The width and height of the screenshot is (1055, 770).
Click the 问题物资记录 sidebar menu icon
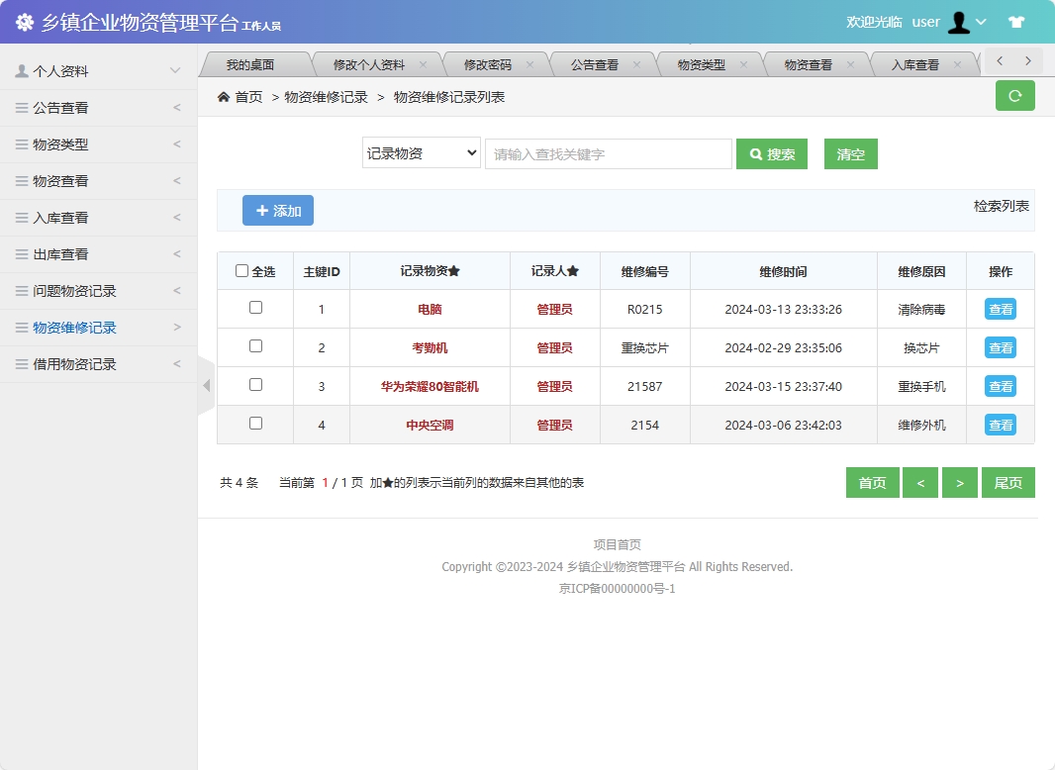(x=22, y=290)
